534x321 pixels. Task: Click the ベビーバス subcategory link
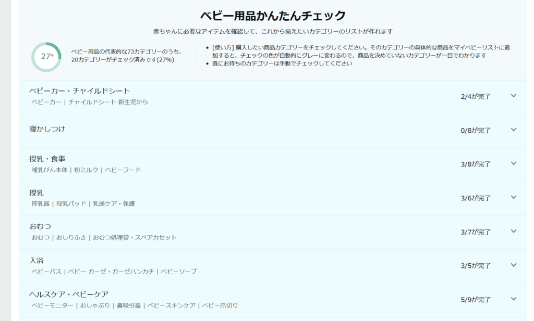coord(47,271)
